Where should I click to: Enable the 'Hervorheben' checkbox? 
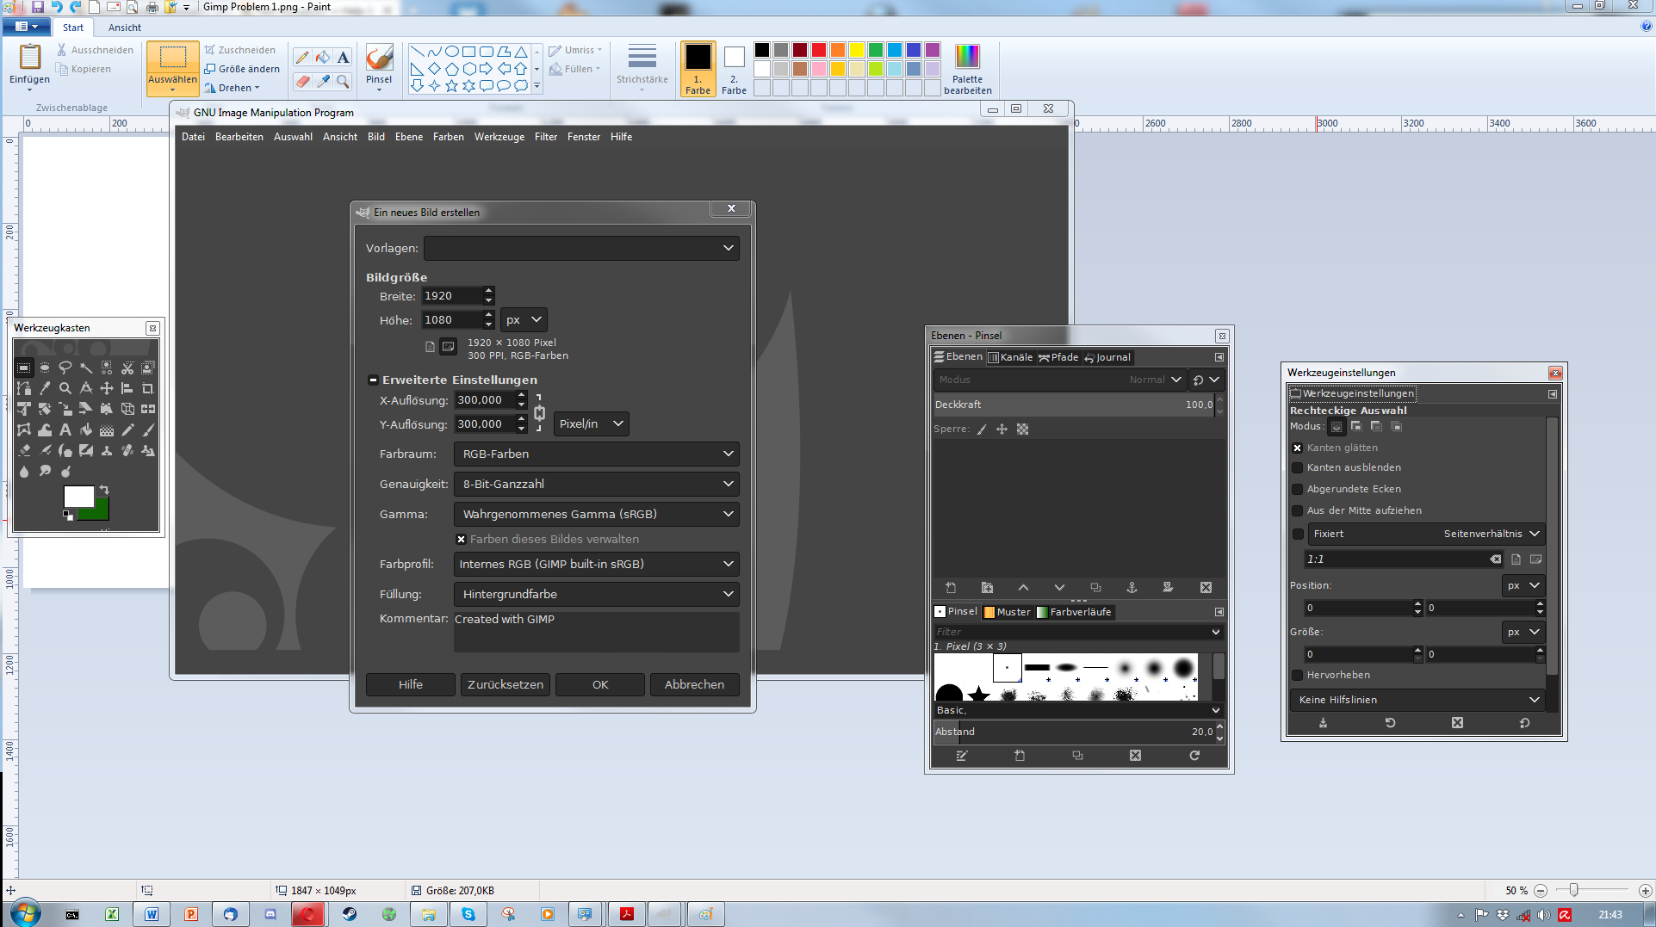click(1297, 675)
